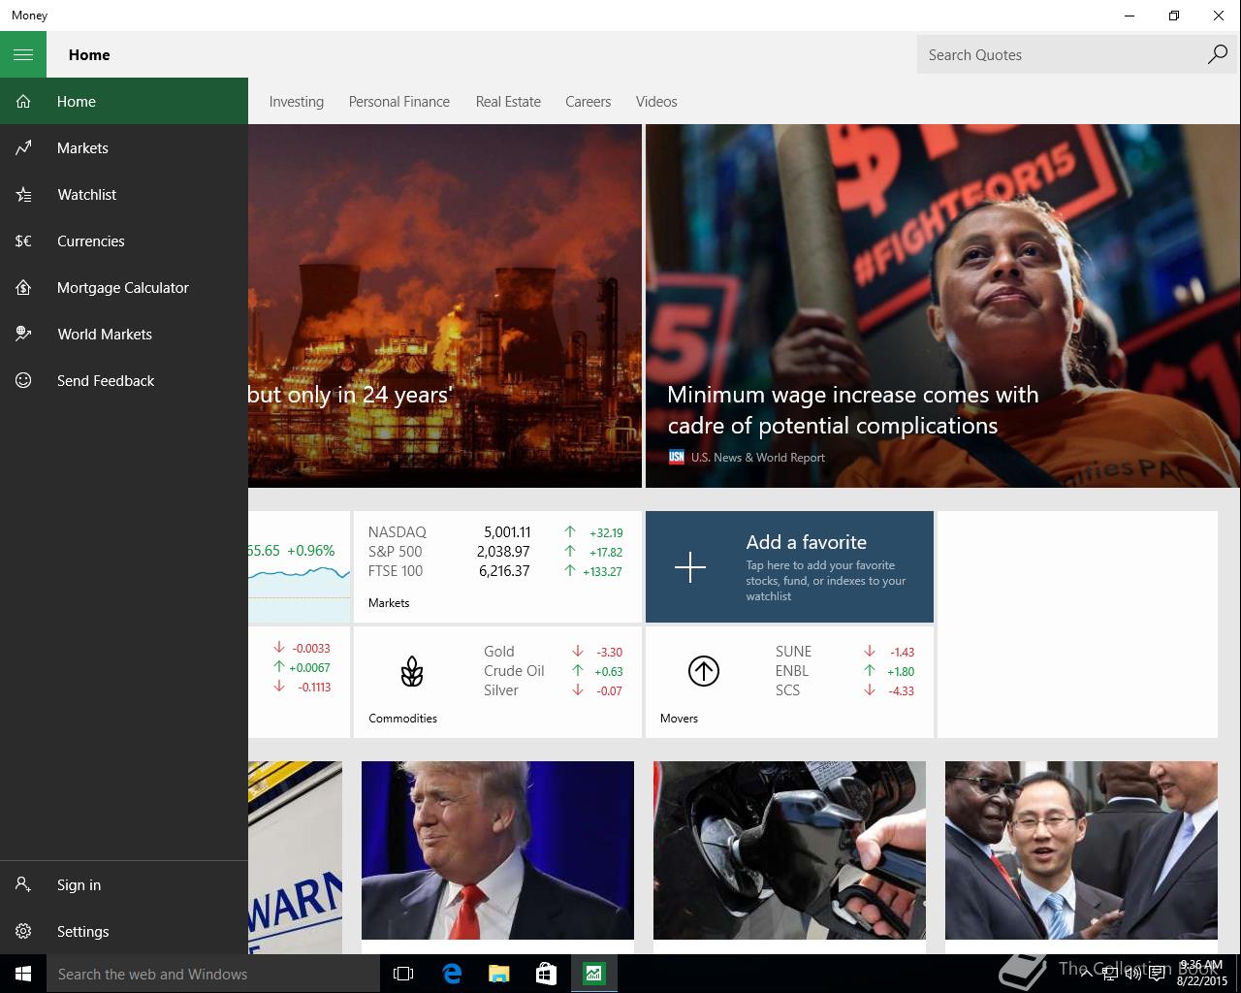Screen dimensions: 1241x993
Task: Click the plus icon on Add a favorite
Action: click(x=690, y=566)
